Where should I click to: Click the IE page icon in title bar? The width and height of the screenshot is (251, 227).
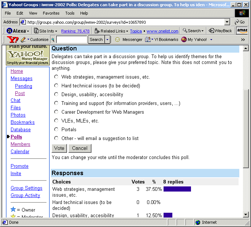pyautogui.click(x=5, y=5)
